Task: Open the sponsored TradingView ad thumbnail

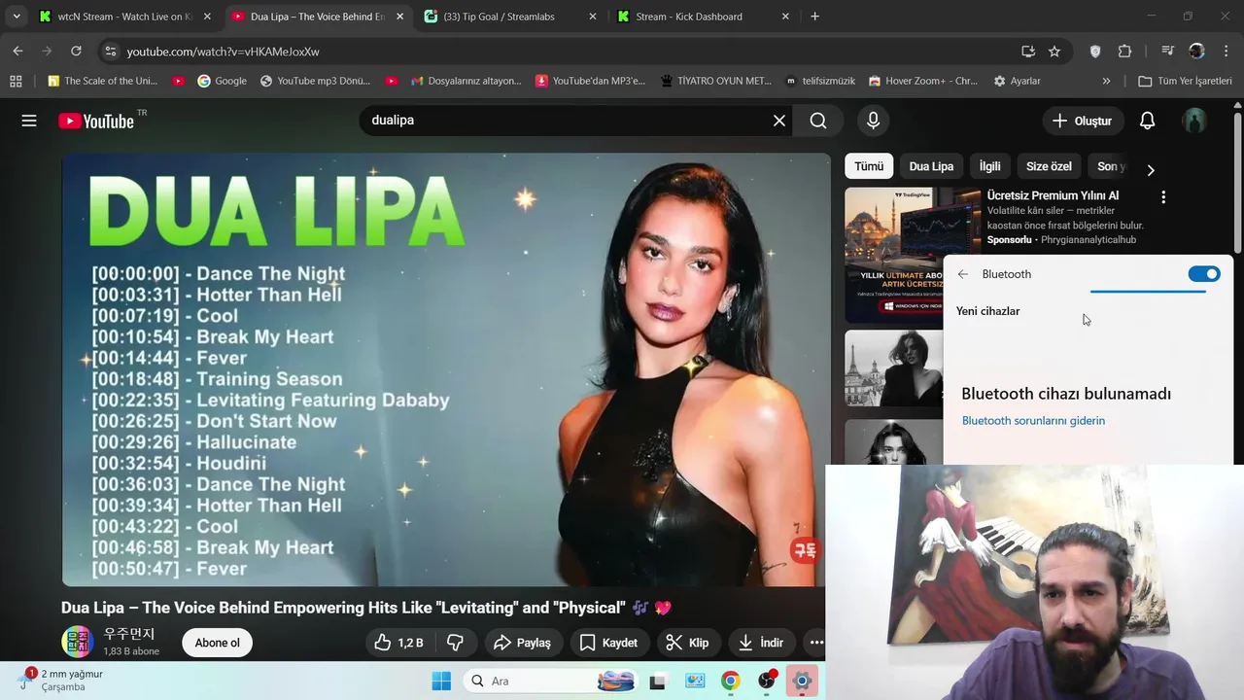Action: tap(913, 256)
